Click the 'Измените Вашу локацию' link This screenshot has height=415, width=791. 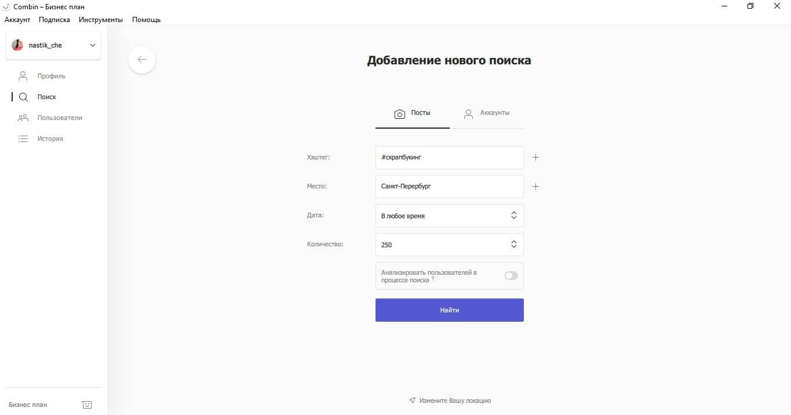pos(450,401)
